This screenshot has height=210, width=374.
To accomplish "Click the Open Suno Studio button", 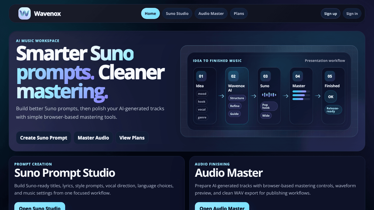I will pos(40,206).
